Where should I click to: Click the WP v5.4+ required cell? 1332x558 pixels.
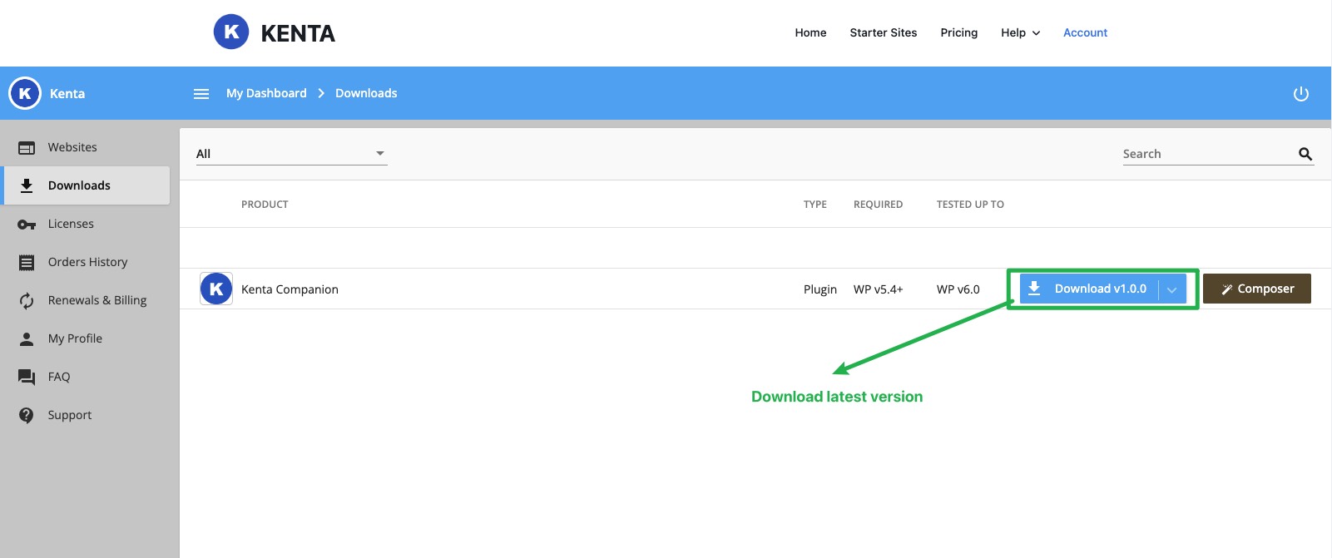tap(878, 289)
